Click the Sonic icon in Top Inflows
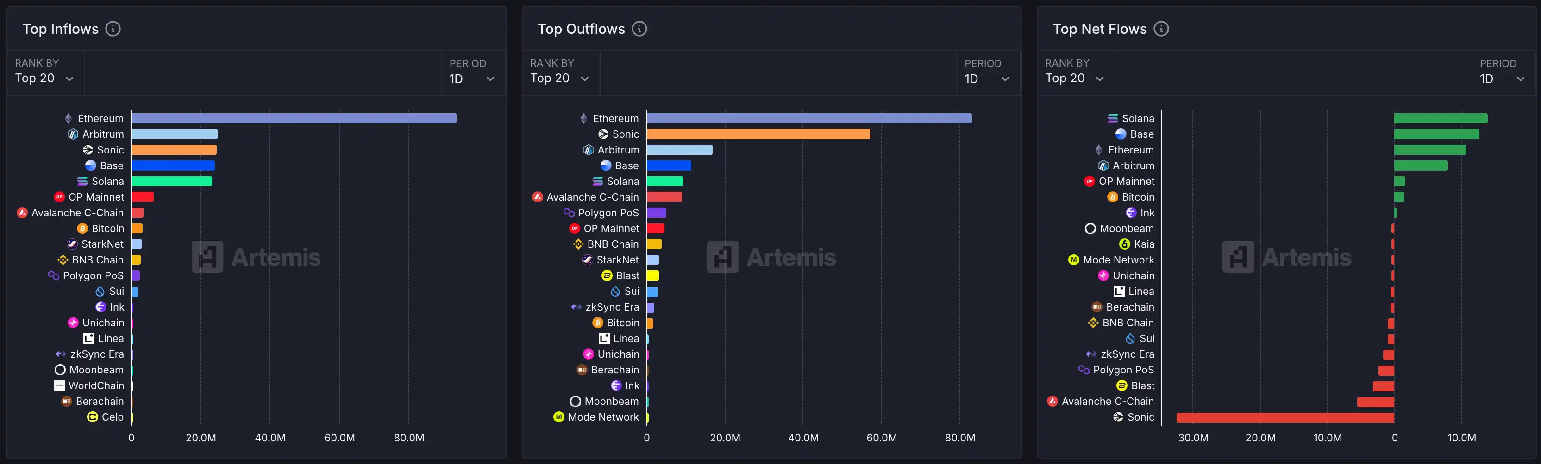Viewport: 1541px width, 464px height. [x=88, y=150]
